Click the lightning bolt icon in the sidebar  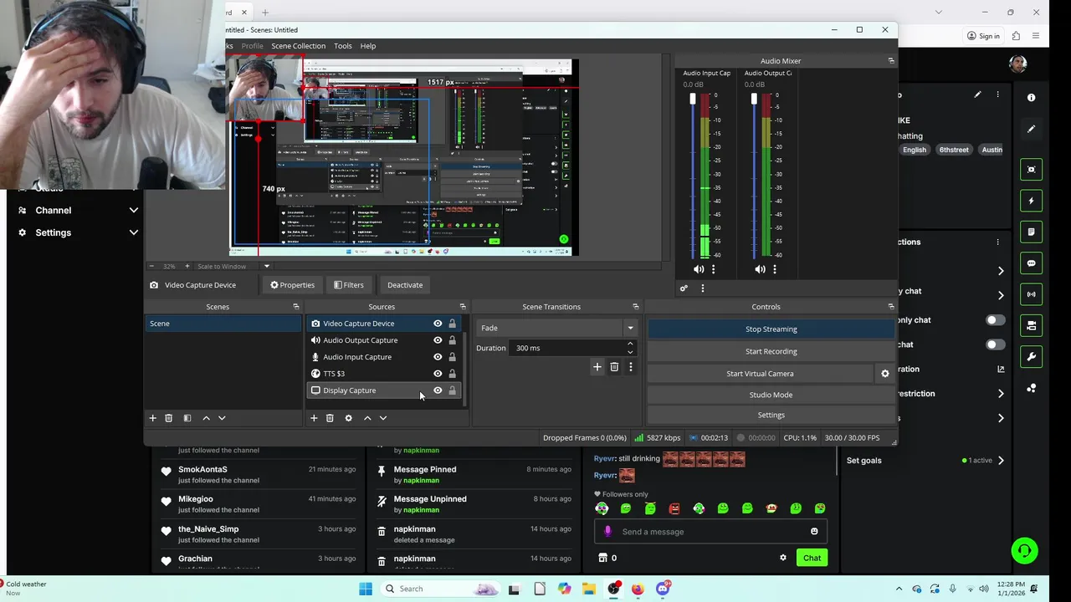(1032, 201)
